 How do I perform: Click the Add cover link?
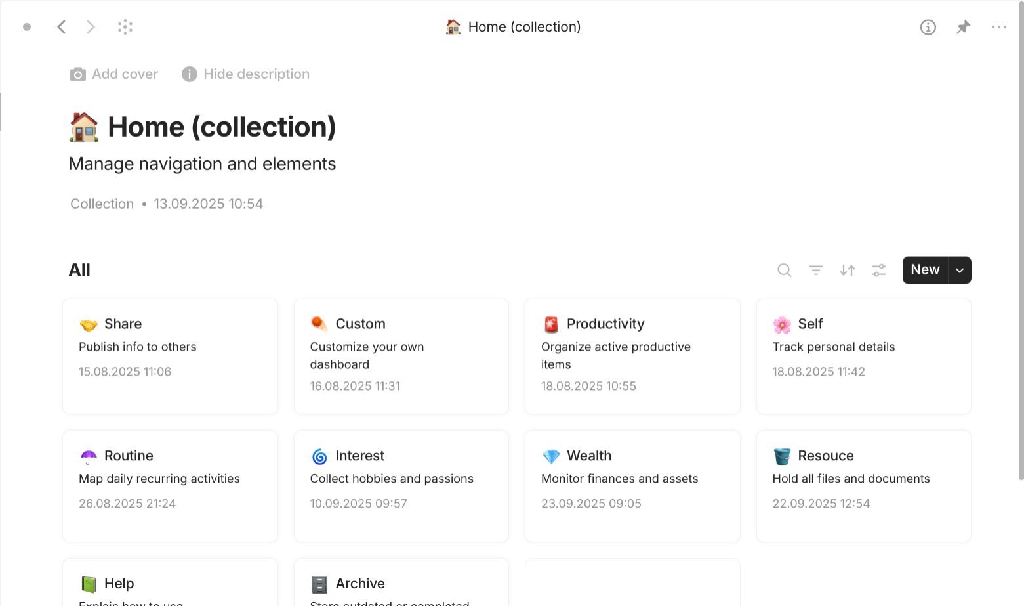click(x=125, y=74)
